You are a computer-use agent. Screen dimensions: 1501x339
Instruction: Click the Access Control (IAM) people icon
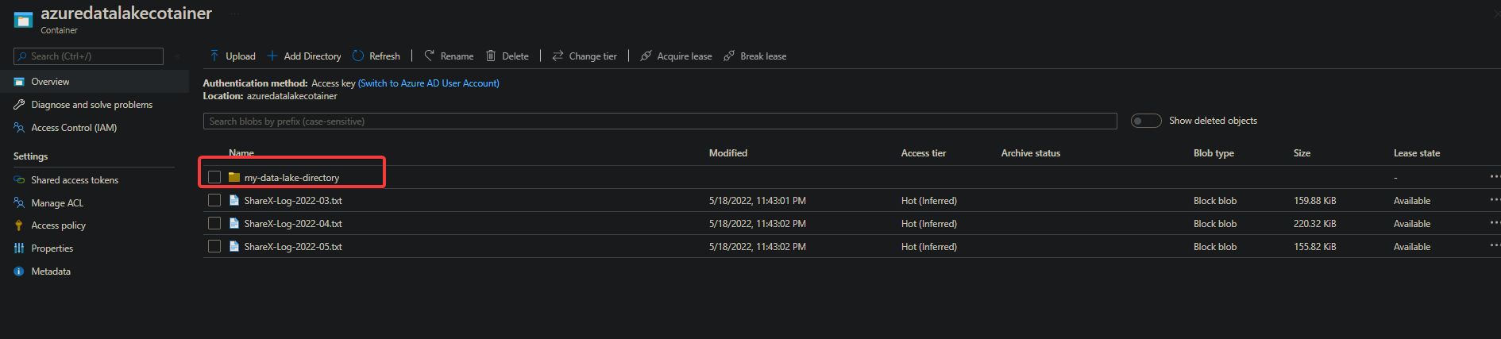pos(19,128)
